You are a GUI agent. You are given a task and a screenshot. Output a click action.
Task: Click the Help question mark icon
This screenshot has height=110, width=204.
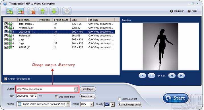pyautogui.click(x=189, y=11)
